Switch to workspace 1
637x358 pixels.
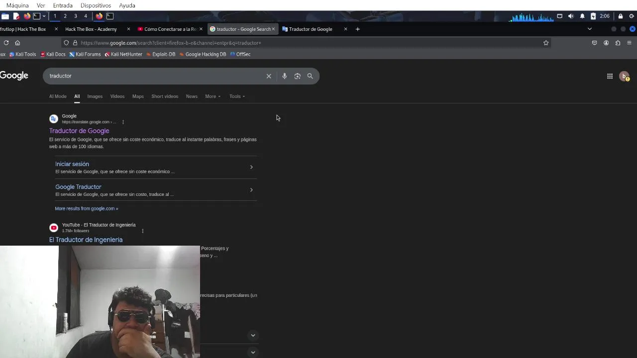tap(55, 16)
